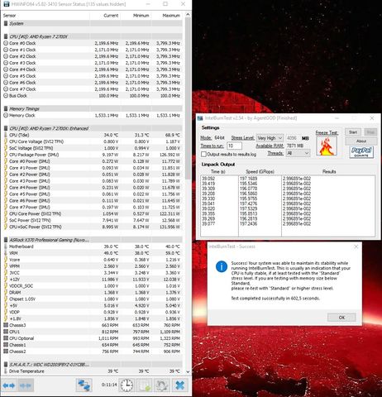The height and width of the screenshot is (397, 382).
Task: Select the 'VRM' temperature row
Action: 93,253
